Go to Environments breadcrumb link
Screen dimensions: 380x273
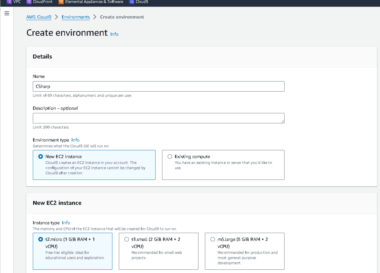[76, 17]
